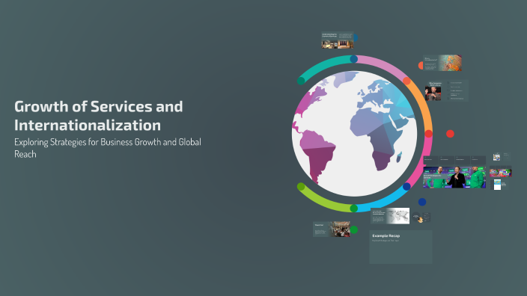This screenshot has height=296, width=527.
Task: Open the 'Thank You' slide thumbnail
Action: 332,229
